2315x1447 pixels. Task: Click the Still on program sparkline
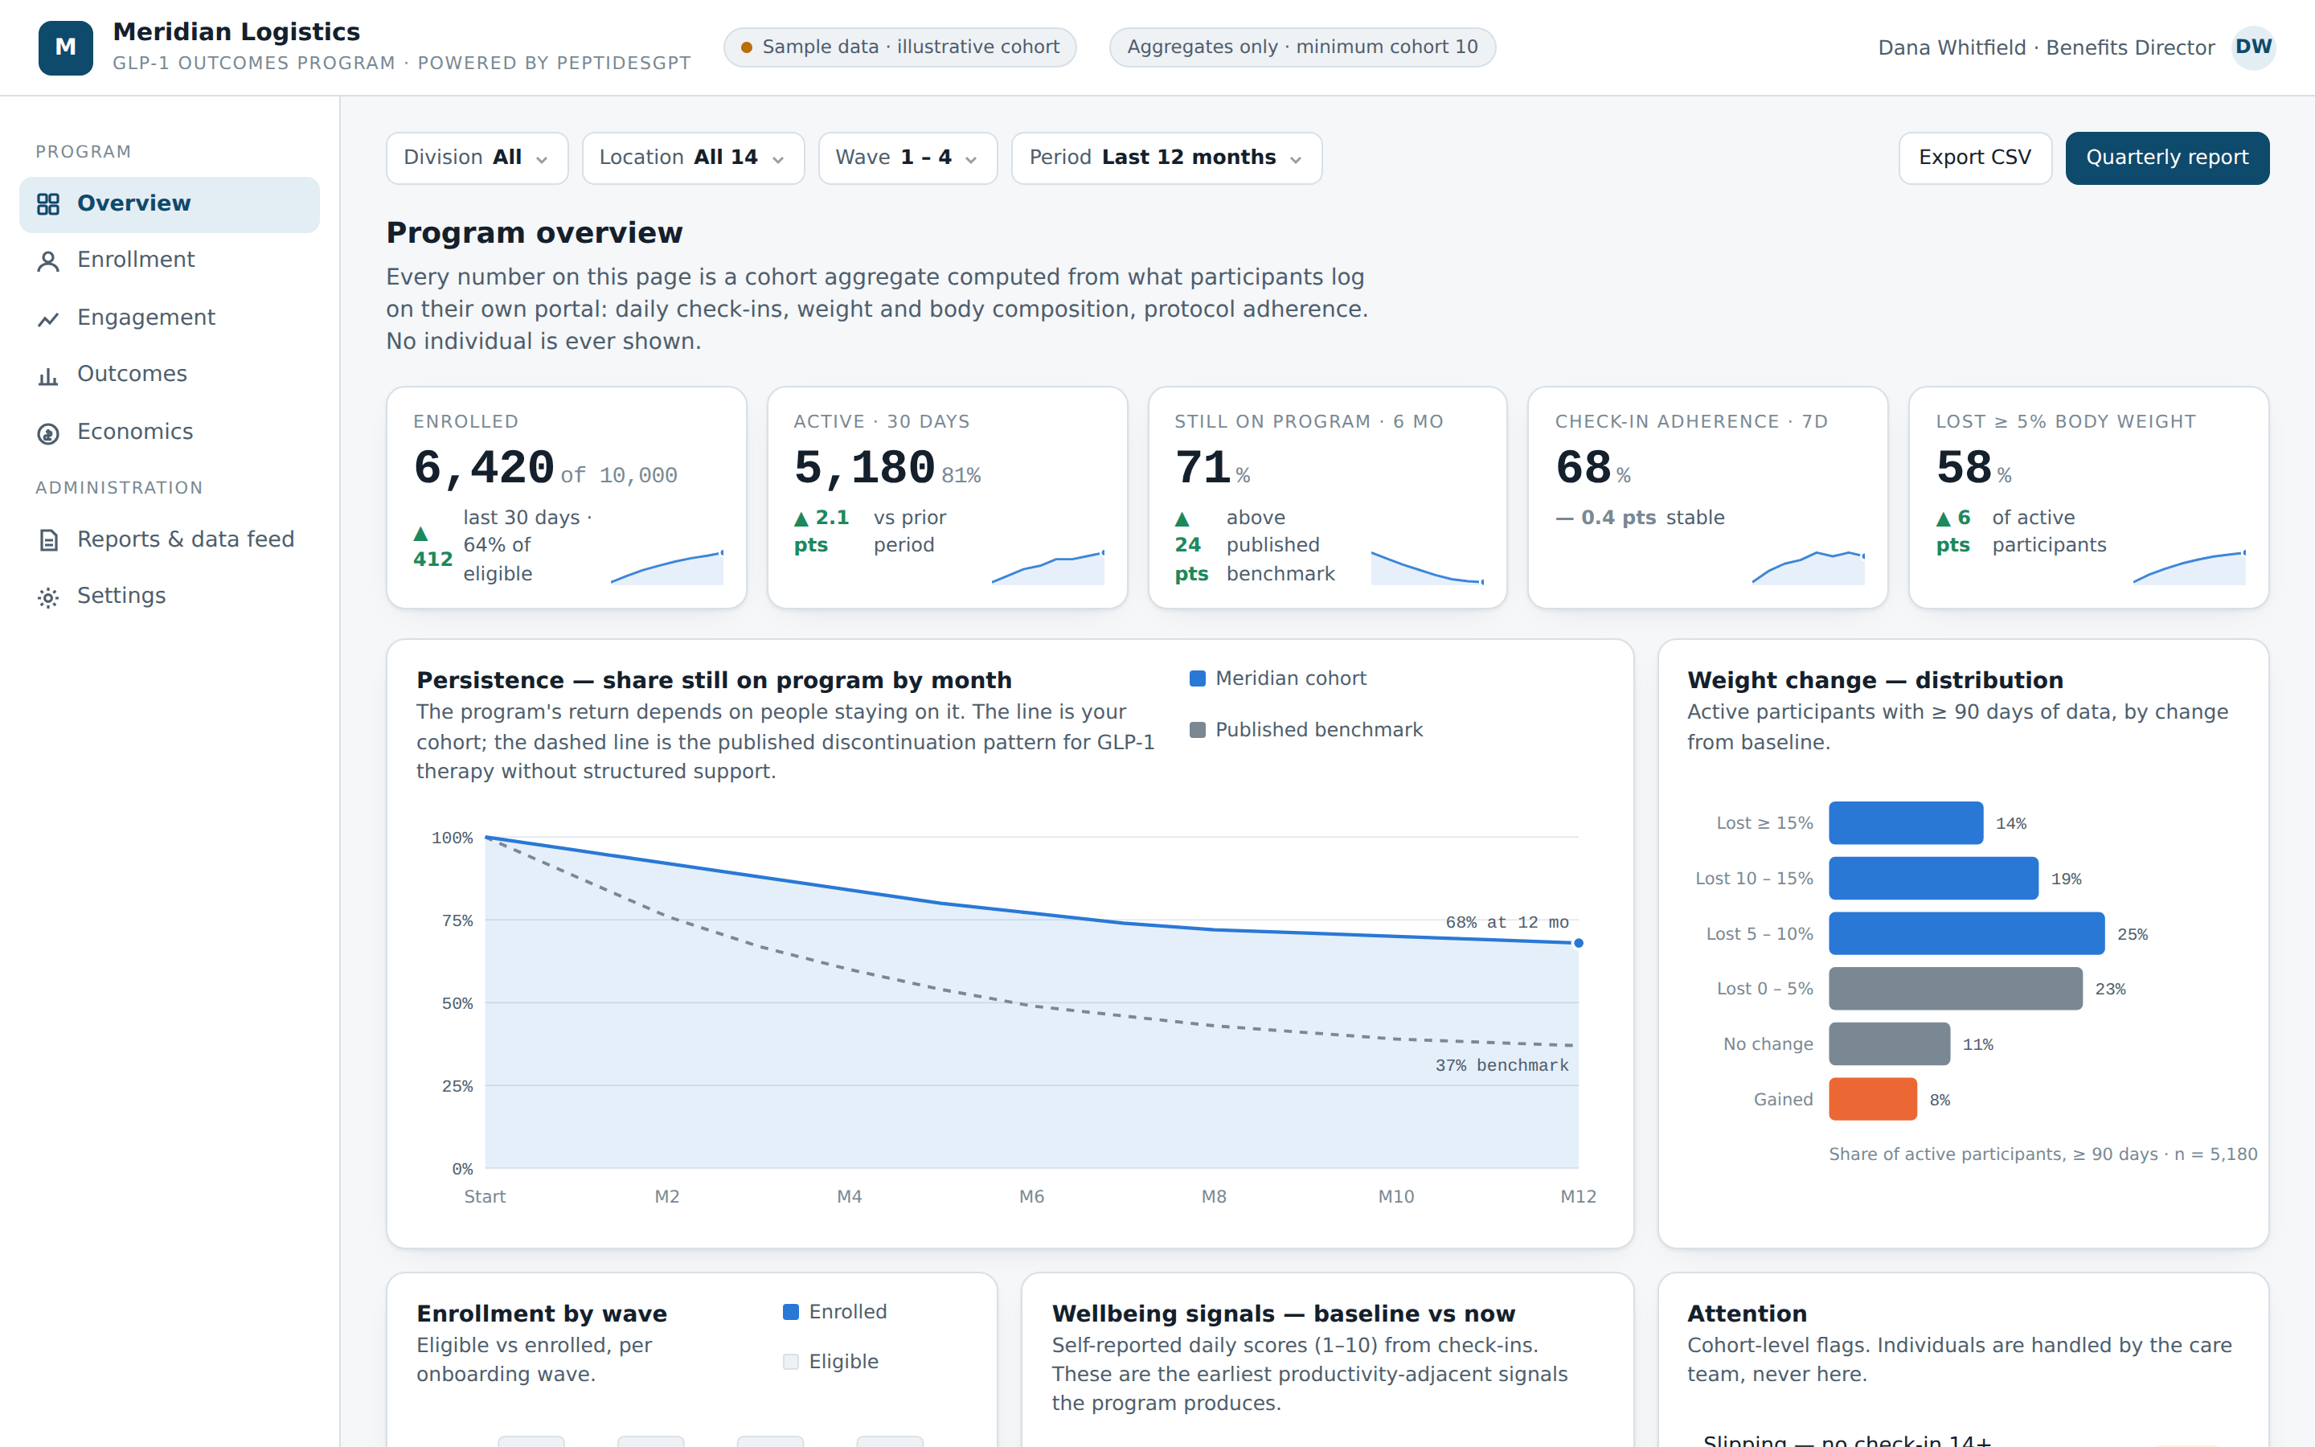[x=1428, y=567]
